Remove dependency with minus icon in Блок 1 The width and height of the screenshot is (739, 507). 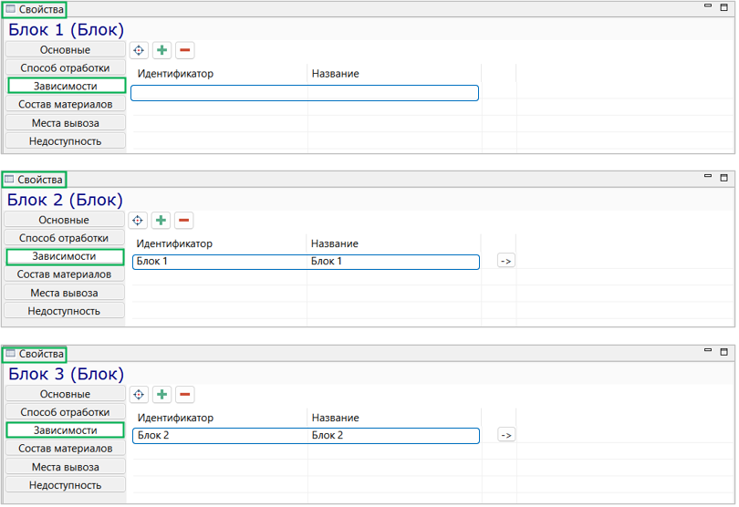184,50
